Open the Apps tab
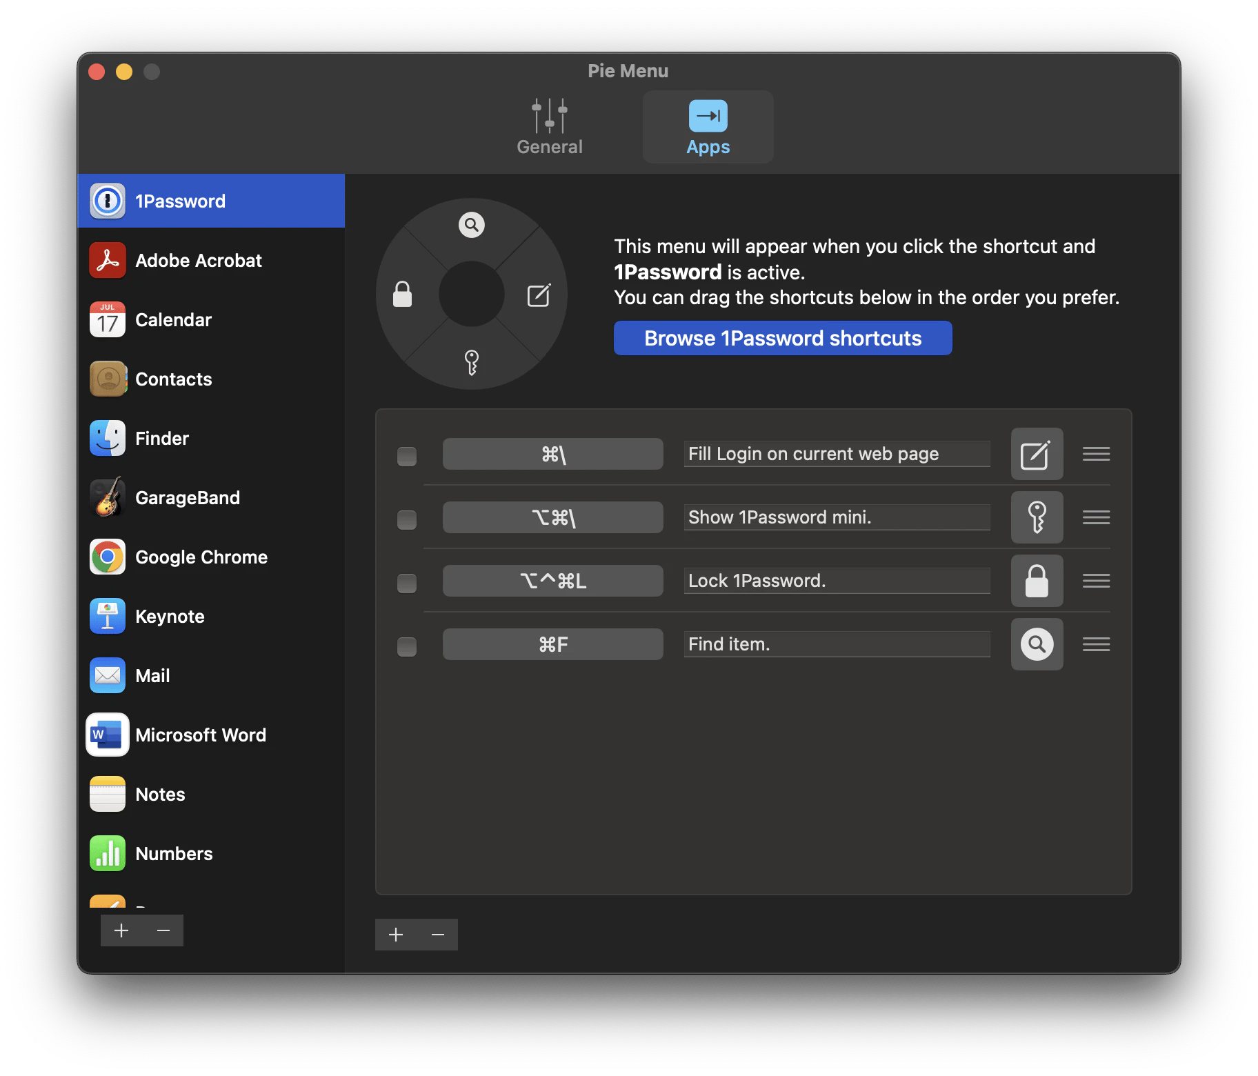Screen dimensions: 1258x1076 [x=708, y=128]
